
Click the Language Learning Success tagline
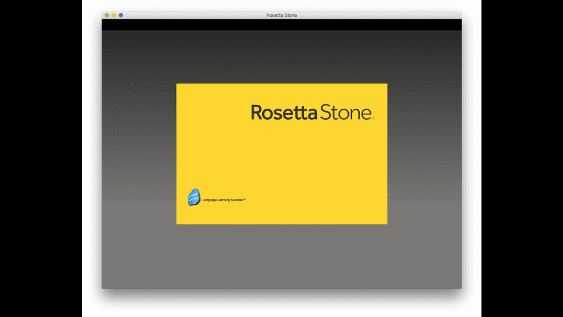tap(222, 200)
